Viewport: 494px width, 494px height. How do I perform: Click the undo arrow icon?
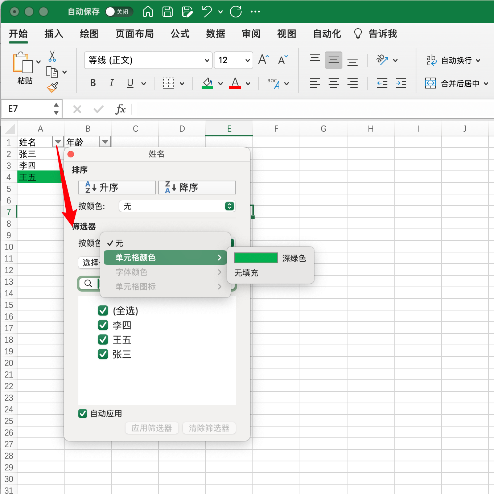point(207,12)
